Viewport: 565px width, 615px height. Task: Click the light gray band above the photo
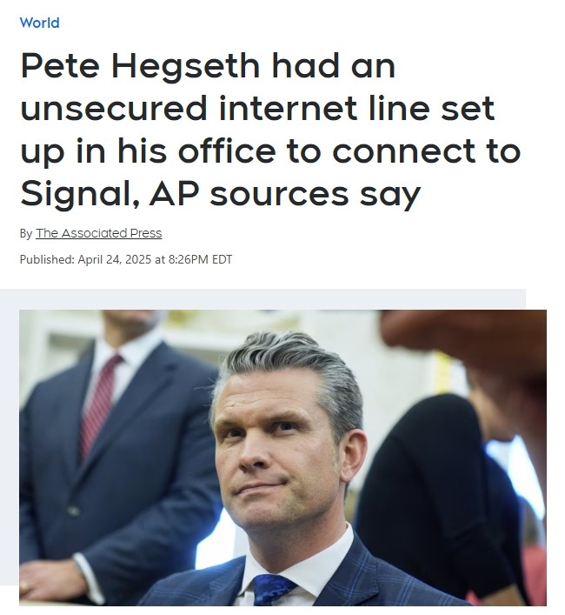263,299
